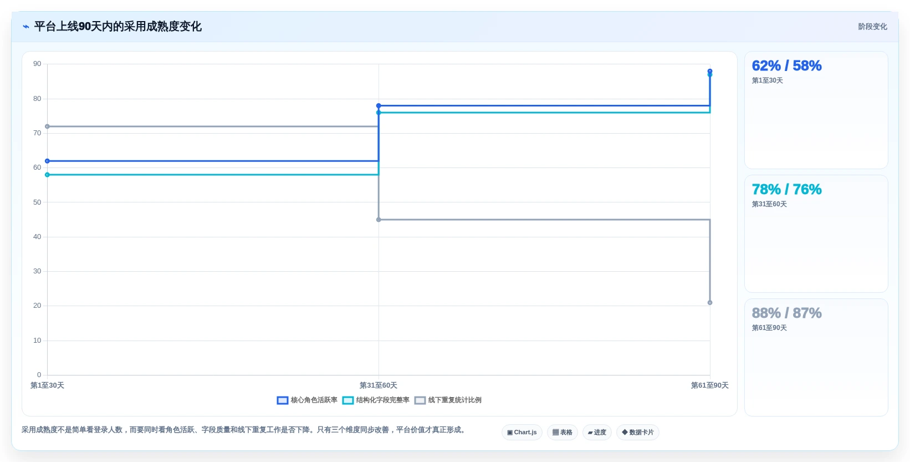
Task: Click the 第1至30天 caption in first card
Action: (768, 81)
